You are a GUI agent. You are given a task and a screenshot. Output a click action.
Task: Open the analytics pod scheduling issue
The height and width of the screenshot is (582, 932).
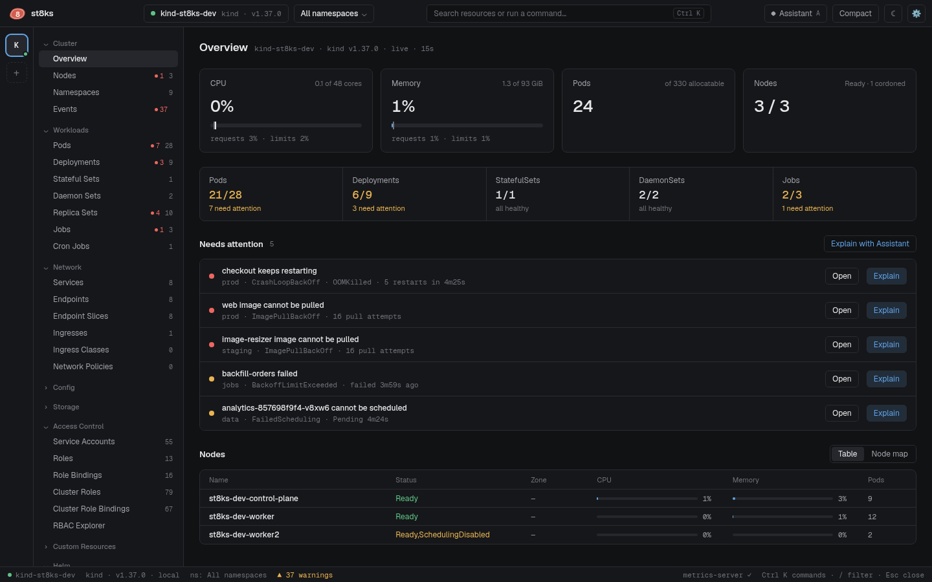pyautogui.click(x=842, y=413)
